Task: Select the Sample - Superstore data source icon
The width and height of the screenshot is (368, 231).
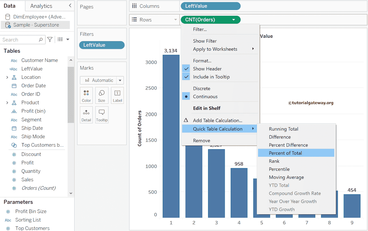Action: click(x=8, y=25)
